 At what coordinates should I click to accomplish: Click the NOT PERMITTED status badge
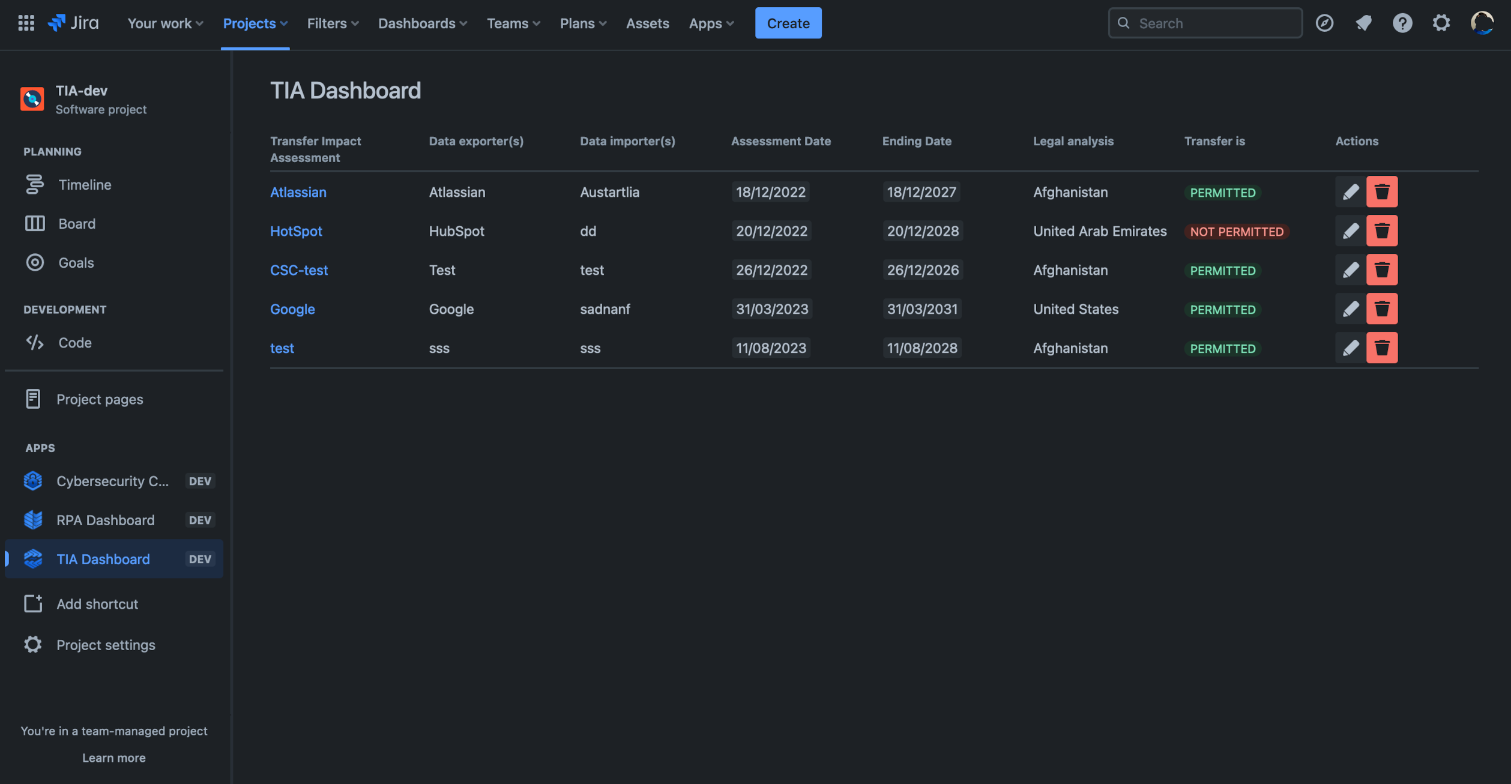[x=1237, y=231]
